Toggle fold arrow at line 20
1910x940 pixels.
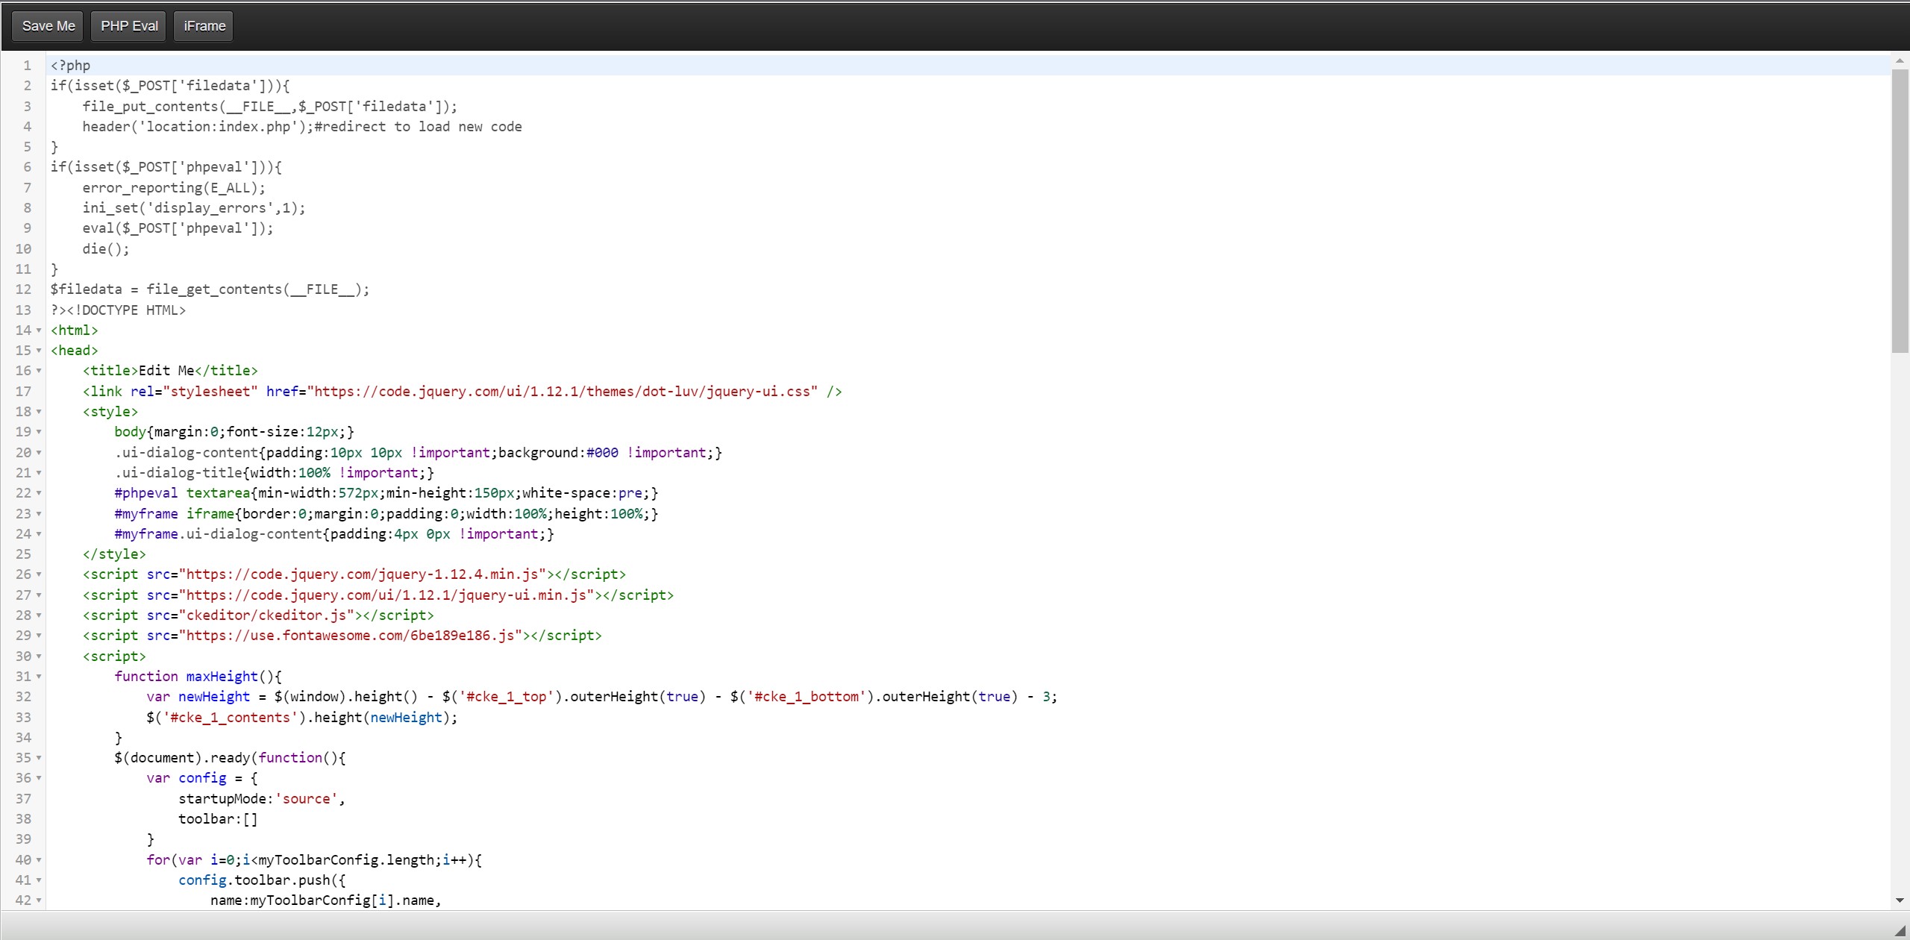pyautogui.click(x=39, y=453)
